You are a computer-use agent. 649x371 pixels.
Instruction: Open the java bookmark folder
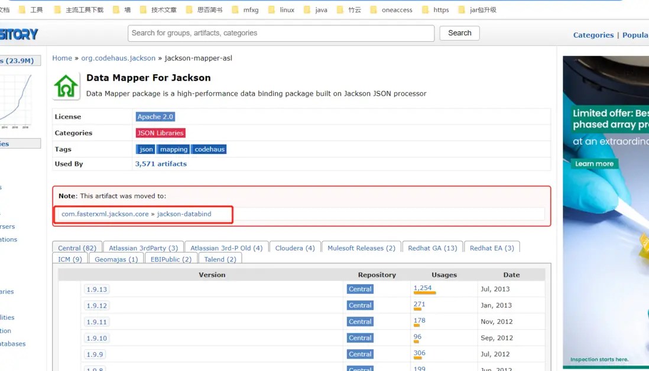(x=316, y=10)
